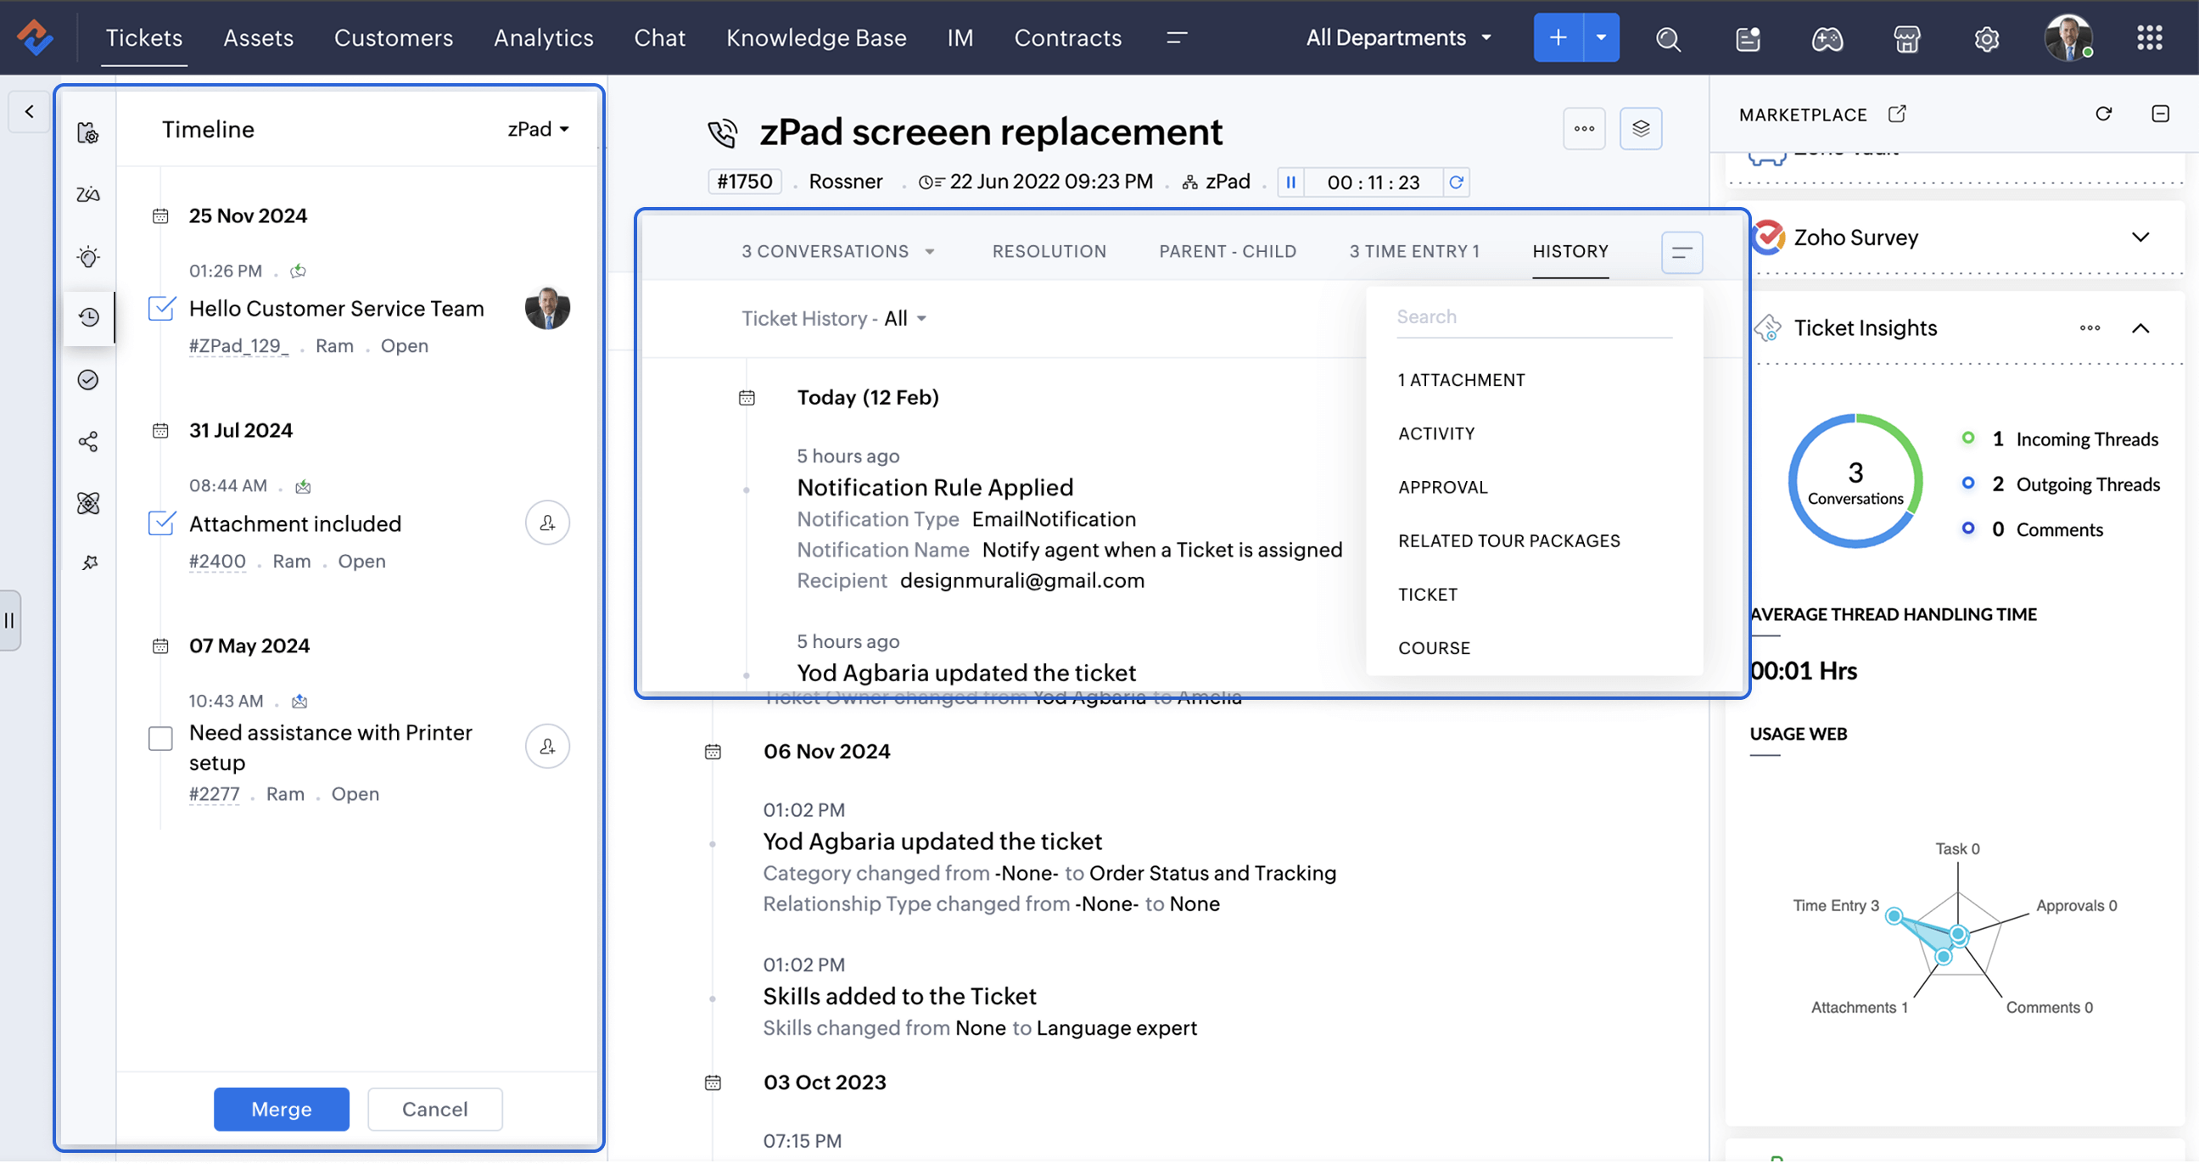This screenshot has height=1169, width=2199.
Task: Select Activity from the tab overflow list
Action: 1435,433
